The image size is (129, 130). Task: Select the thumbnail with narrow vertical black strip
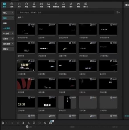(x=67, y=102)
